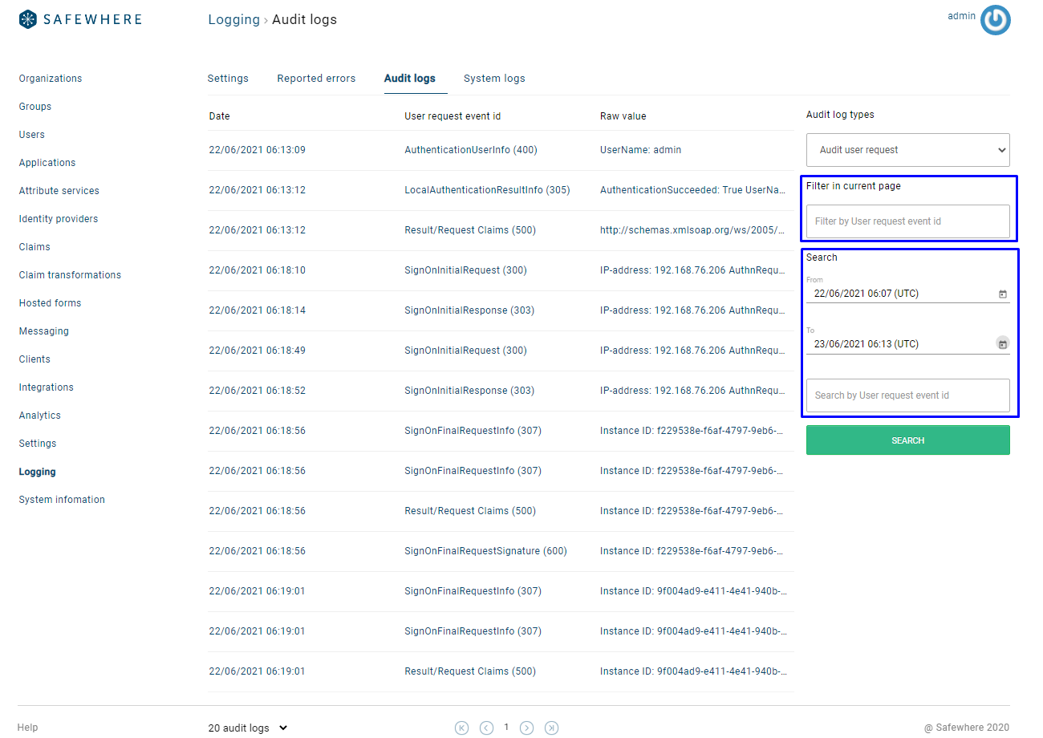Open Logging in the sidebar
Viewport: 1043px width, 738px height.
pyautogui.click(x=38, y=472)
